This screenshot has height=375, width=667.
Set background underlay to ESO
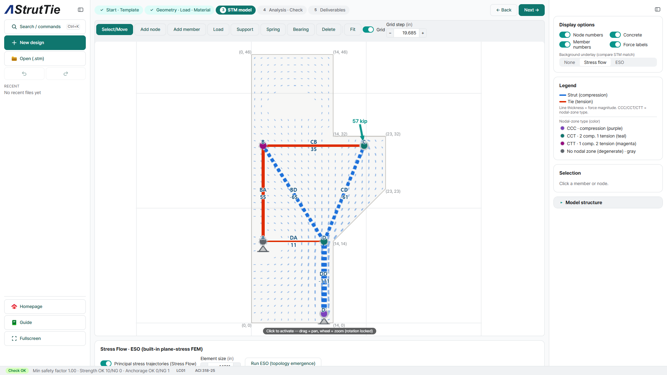coord(619,62)
